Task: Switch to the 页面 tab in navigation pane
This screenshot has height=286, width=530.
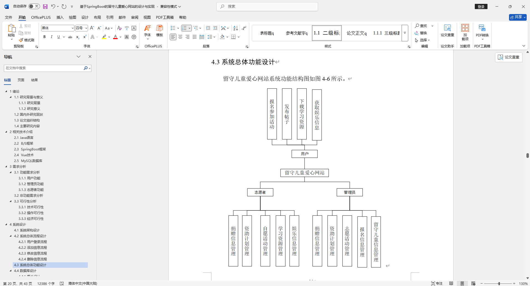Action: 21,80
